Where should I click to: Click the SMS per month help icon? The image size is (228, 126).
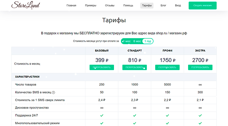[x=54, y=93]
